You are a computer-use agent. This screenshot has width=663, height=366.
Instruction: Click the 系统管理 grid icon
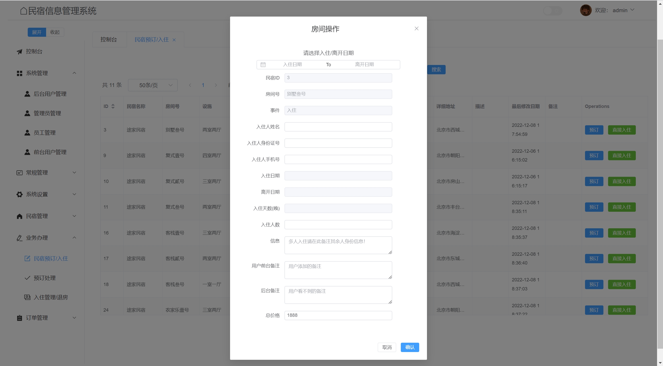tap(19, 74)
